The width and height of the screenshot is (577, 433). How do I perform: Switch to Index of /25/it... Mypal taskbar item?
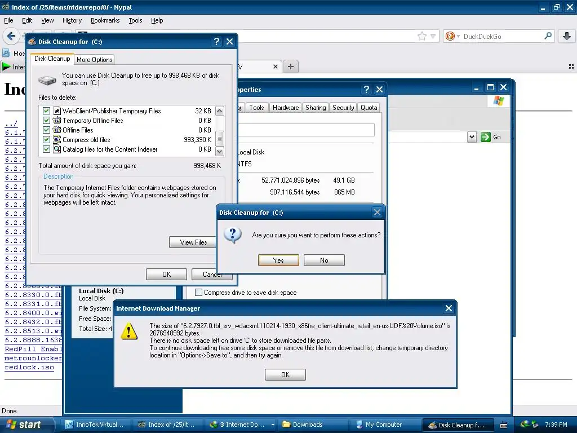[x=167, y=425]
